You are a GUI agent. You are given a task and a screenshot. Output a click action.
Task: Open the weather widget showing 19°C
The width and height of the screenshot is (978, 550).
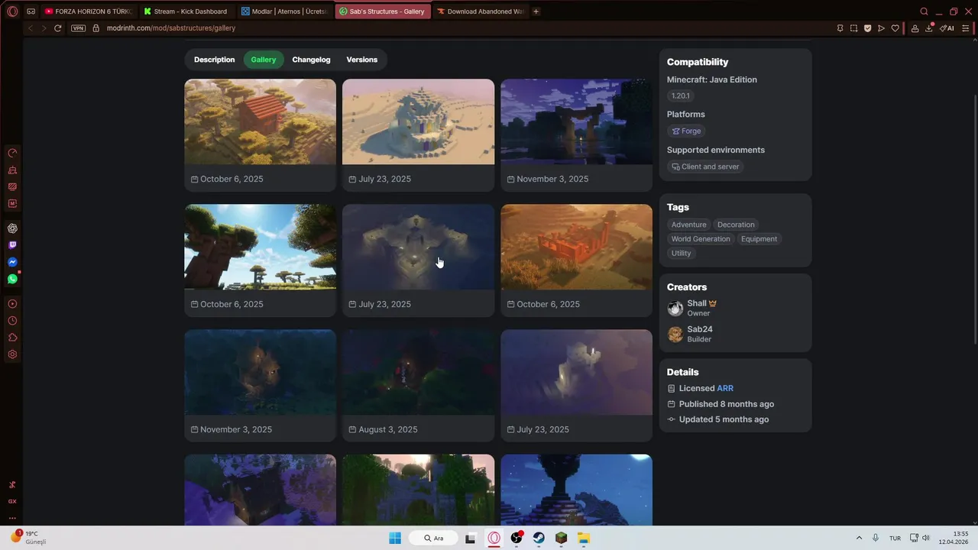click(x=29, y=537)
